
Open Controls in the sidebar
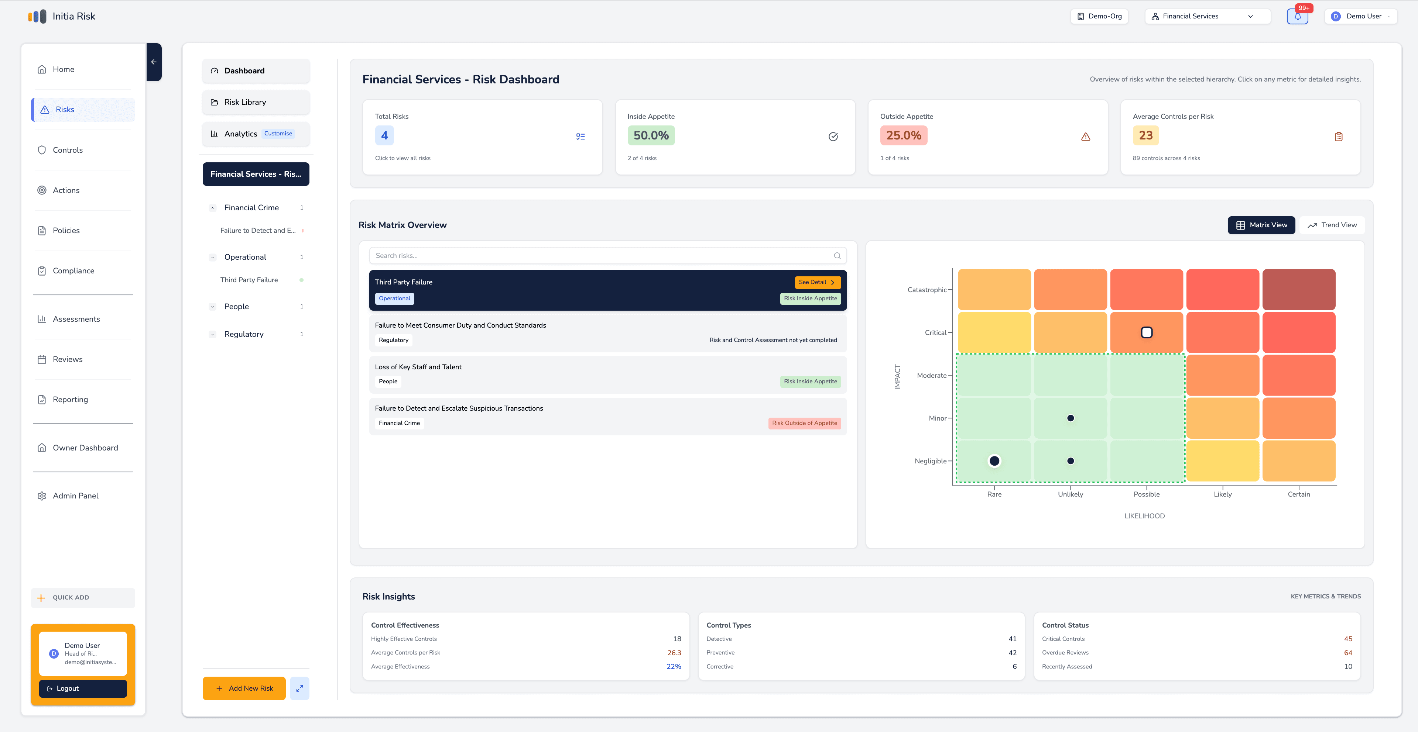[83, 150]
